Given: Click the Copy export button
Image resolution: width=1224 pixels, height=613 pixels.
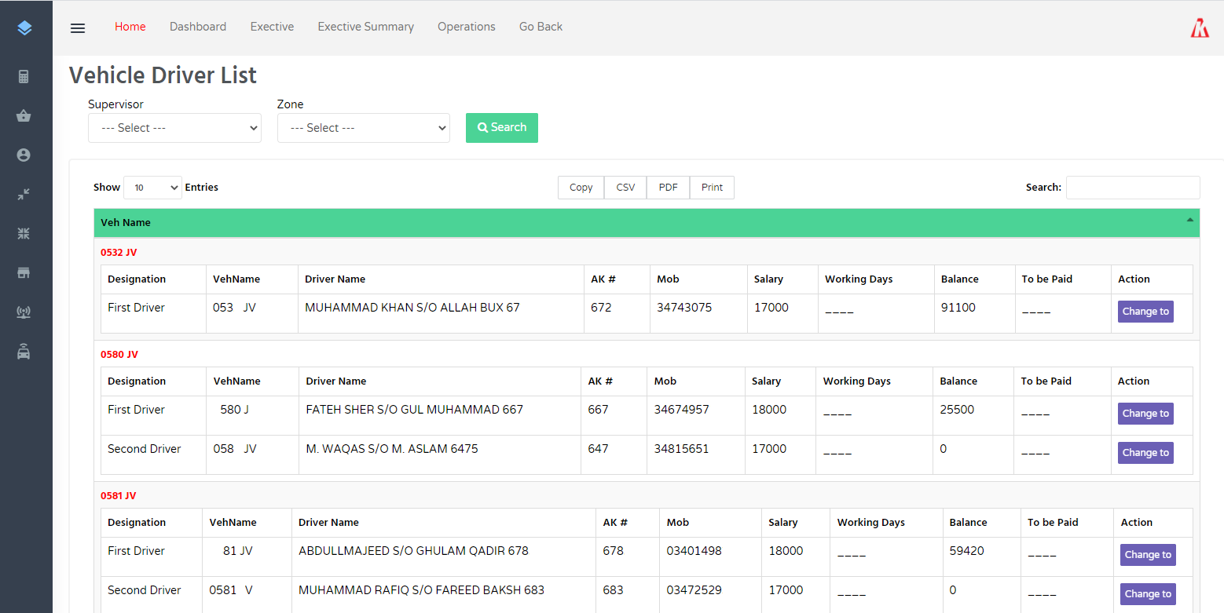Looking at the screenshot, I should (x=581, y=188).
